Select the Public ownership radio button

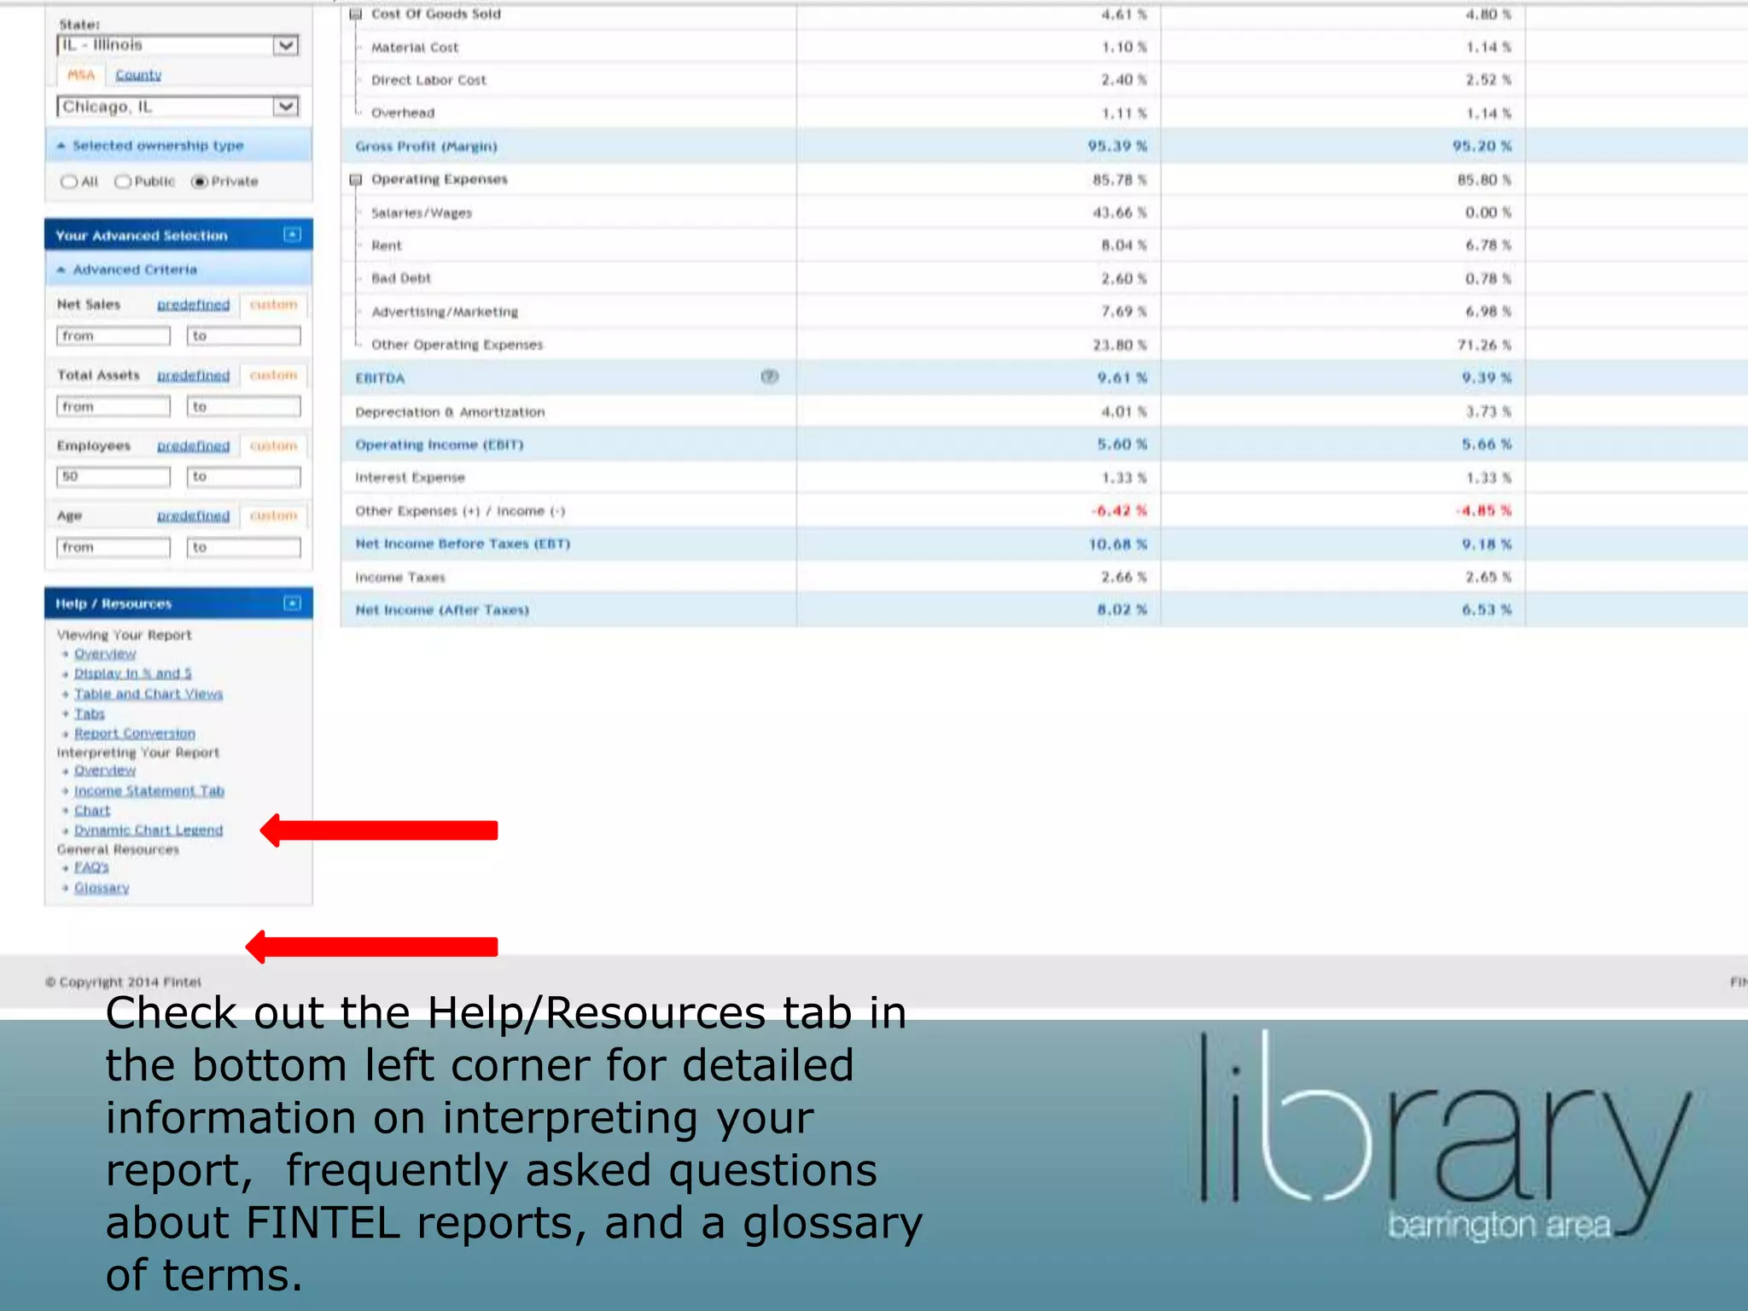pos(123,182)
